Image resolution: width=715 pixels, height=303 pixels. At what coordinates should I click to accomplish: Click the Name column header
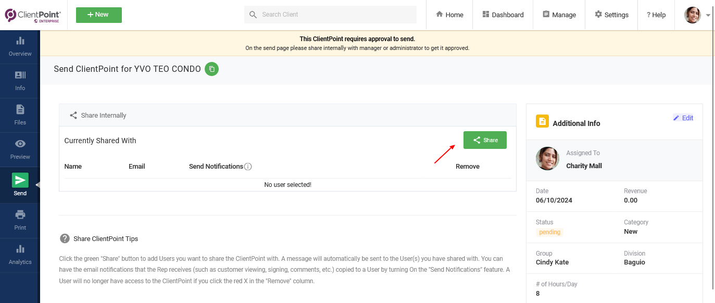click(73, 167)
